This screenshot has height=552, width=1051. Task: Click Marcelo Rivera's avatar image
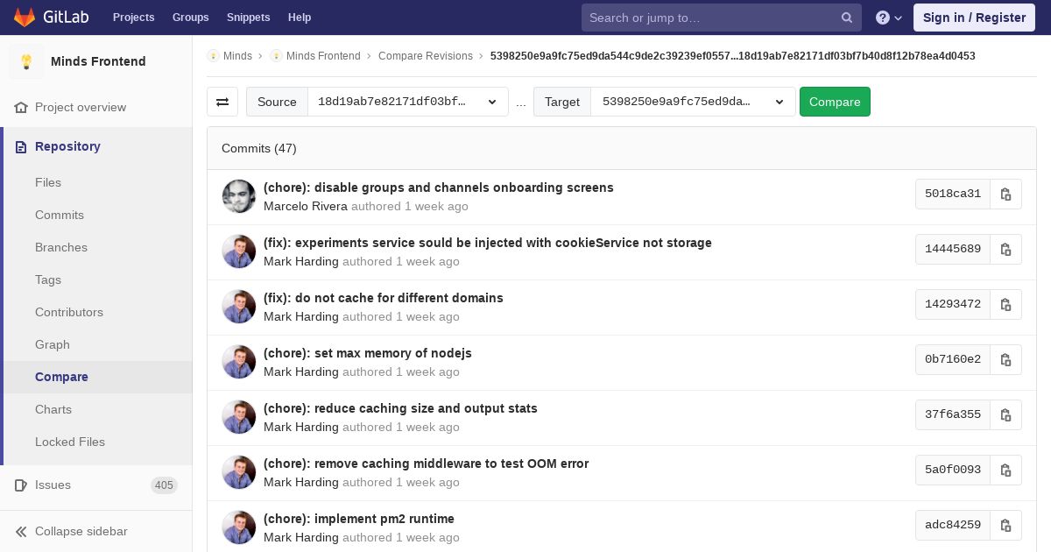[x=239, y=196]
